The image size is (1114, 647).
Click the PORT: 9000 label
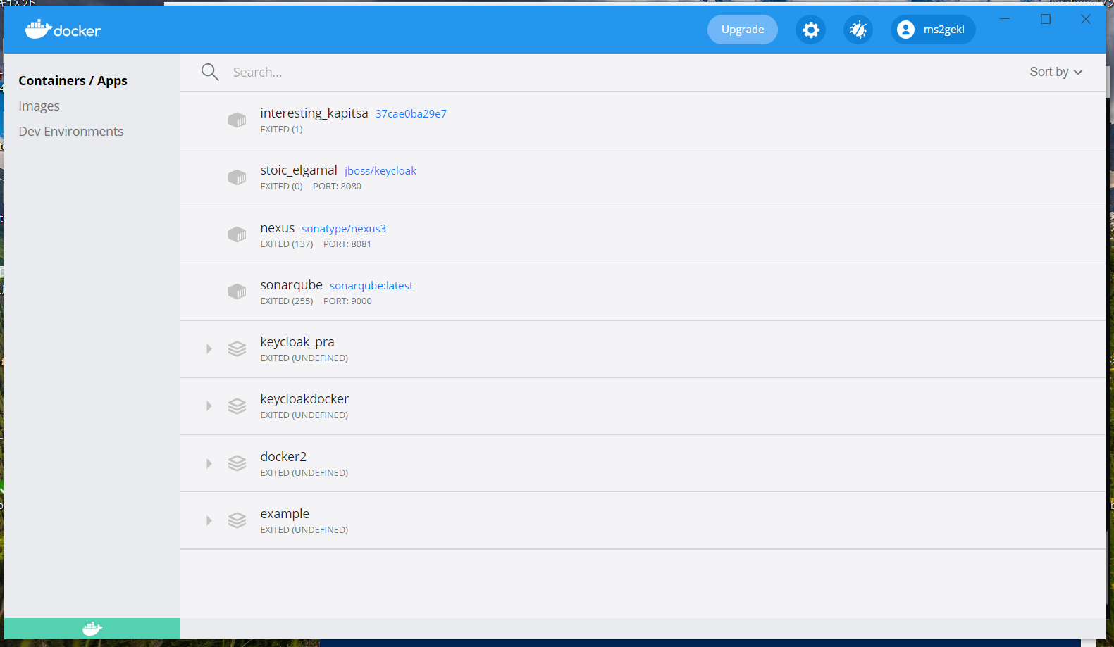347,301
